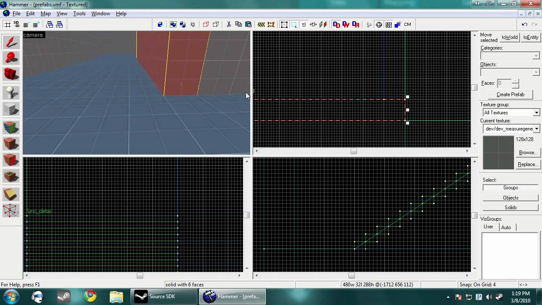Open the Texture group dropdown
The height and width of the screenshot is (305, 542).
512,113
